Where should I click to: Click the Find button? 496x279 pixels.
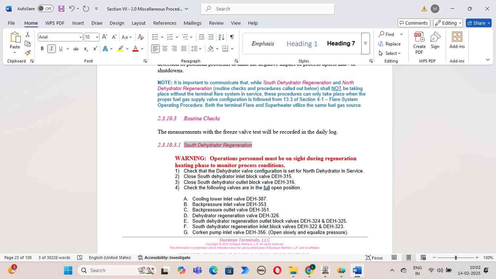387,34
